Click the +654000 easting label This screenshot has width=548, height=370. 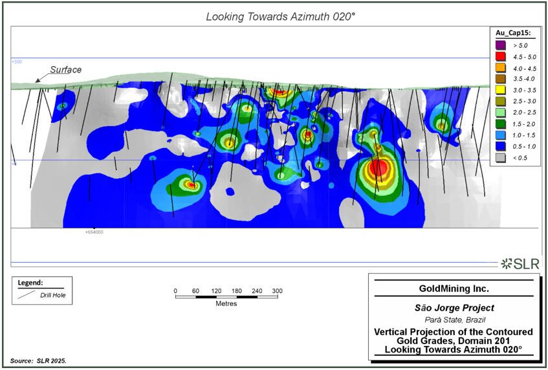[x=94, y=232]
